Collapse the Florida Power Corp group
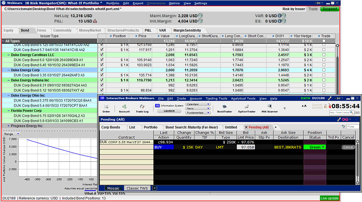 (9, 110)
